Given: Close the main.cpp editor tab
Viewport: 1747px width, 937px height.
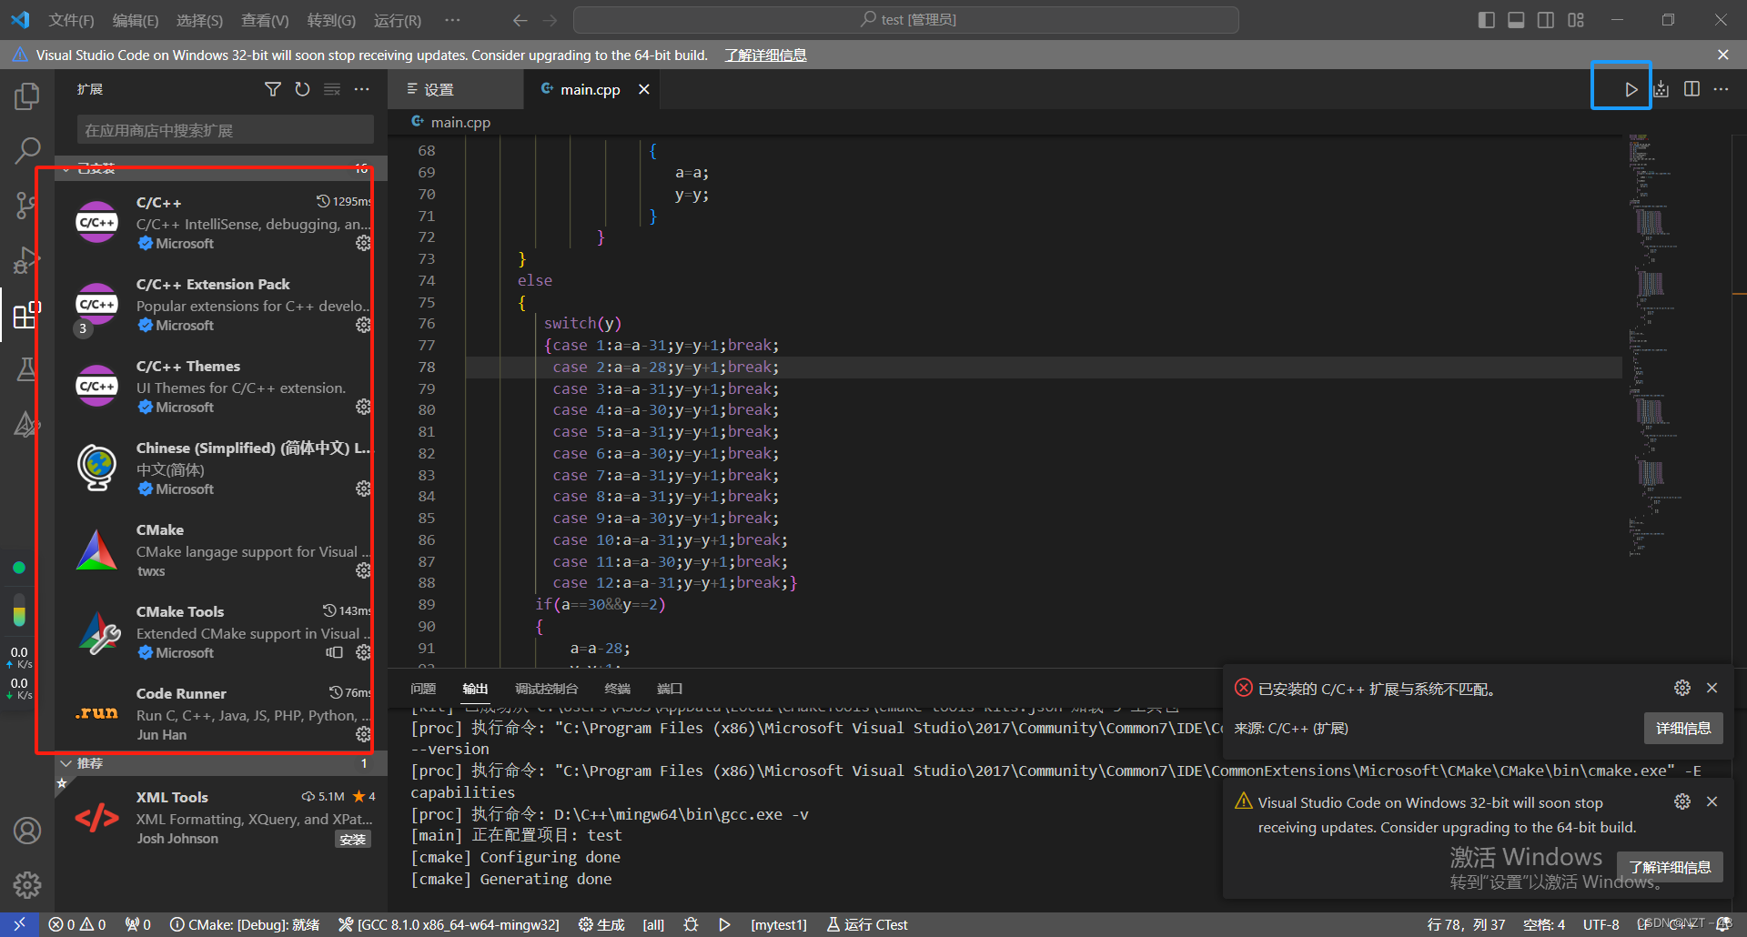Looking at the screenshot, I should (x=644, y=89).
